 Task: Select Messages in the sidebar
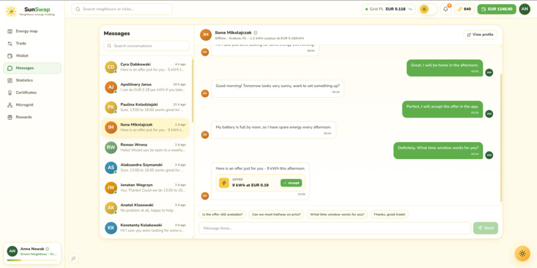(32, 68)
